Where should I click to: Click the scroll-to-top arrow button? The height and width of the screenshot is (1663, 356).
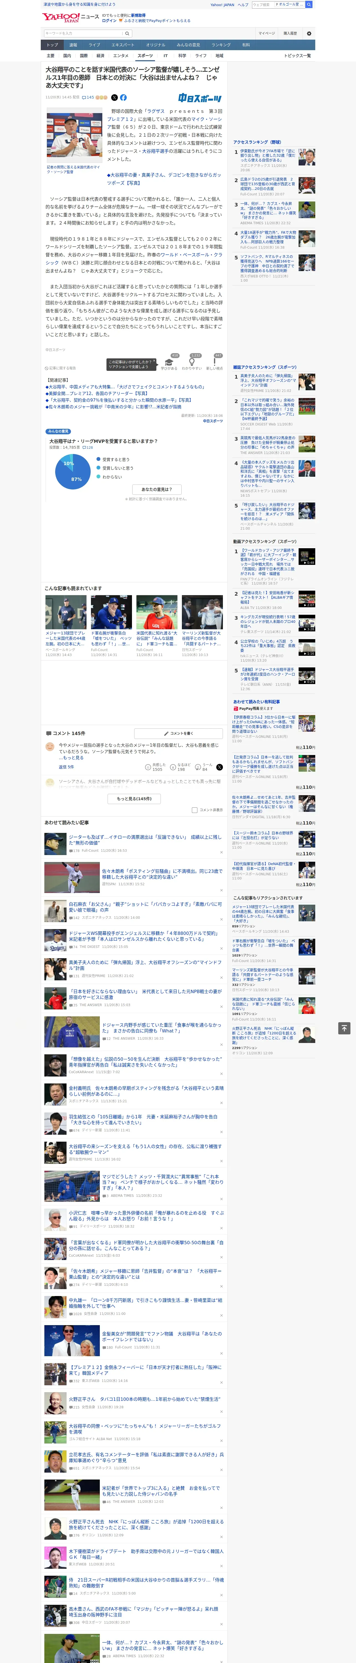(x=344, y=1028)
